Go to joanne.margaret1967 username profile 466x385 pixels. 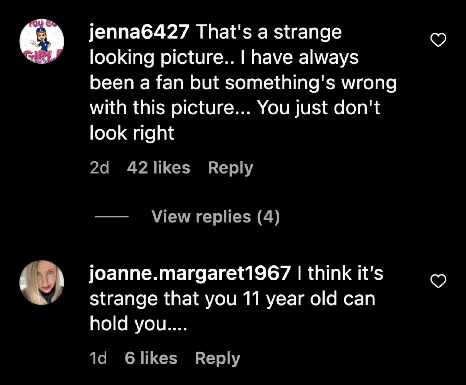click(x=190, y=273)
